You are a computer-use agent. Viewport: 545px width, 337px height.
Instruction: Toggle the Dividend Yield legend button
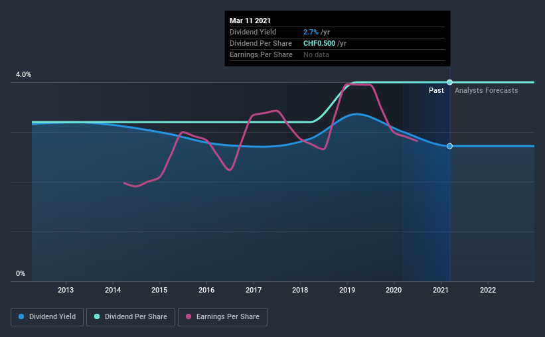(47, 317)
